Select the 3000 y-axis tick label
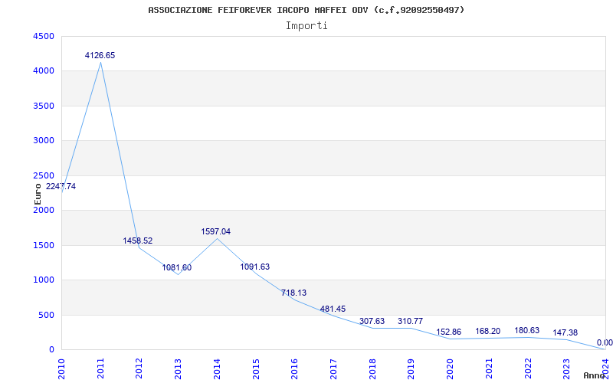This screenshot has width=613, height=383. [44, 141]
